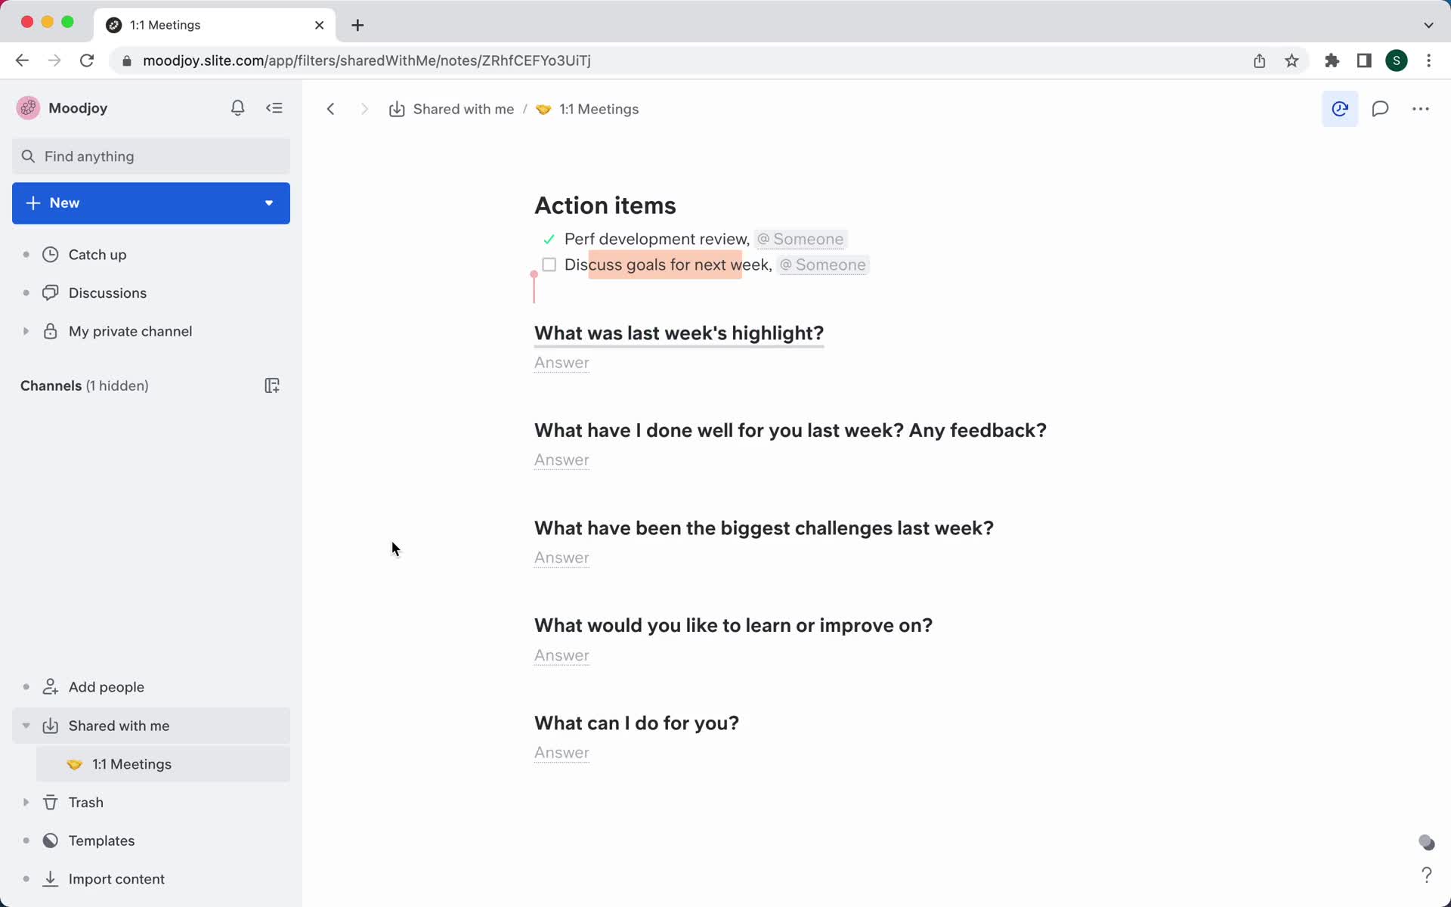Expand the Shared with me section
This screenshot has width=1451, height=907.
tap(25, 725)
